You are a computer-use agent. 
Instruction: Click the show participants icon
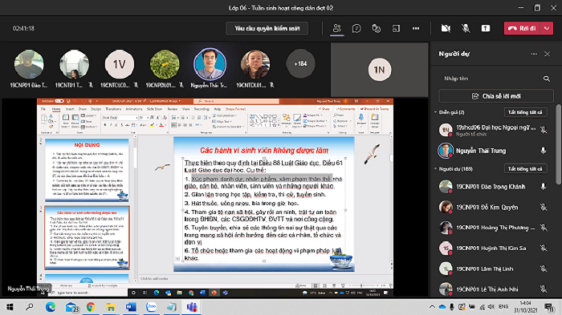tap(336, 28)
